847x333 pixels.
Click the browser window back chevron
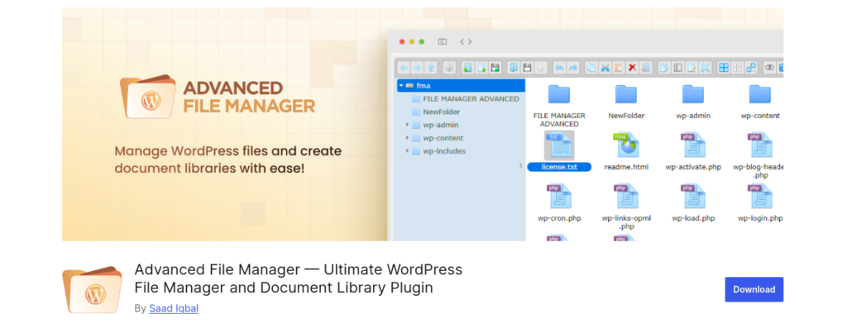tap(462, 41)
